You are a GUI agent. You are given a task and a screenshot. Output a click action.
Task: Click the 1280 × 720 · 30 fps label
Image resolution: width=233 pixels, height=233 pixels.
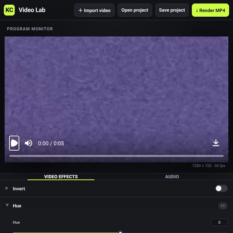pyautogui.click(x=209, y=166)
